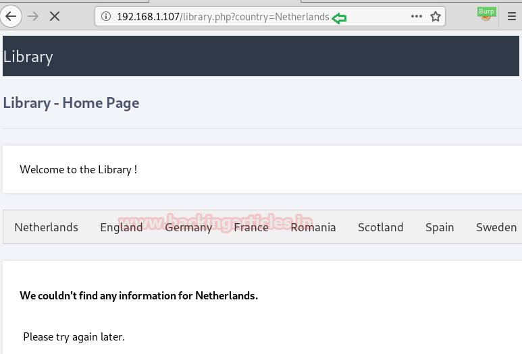Screen dimensions: 522x354
Task: Stop the page loading with the X button
Action: (55, 16)
